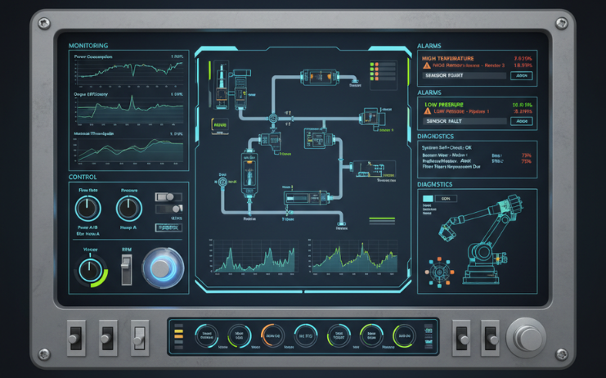Click the button in the High Temperature alarm row
Image resolution: width=606 pixels, height=378 pixels.
click(519, 75)
